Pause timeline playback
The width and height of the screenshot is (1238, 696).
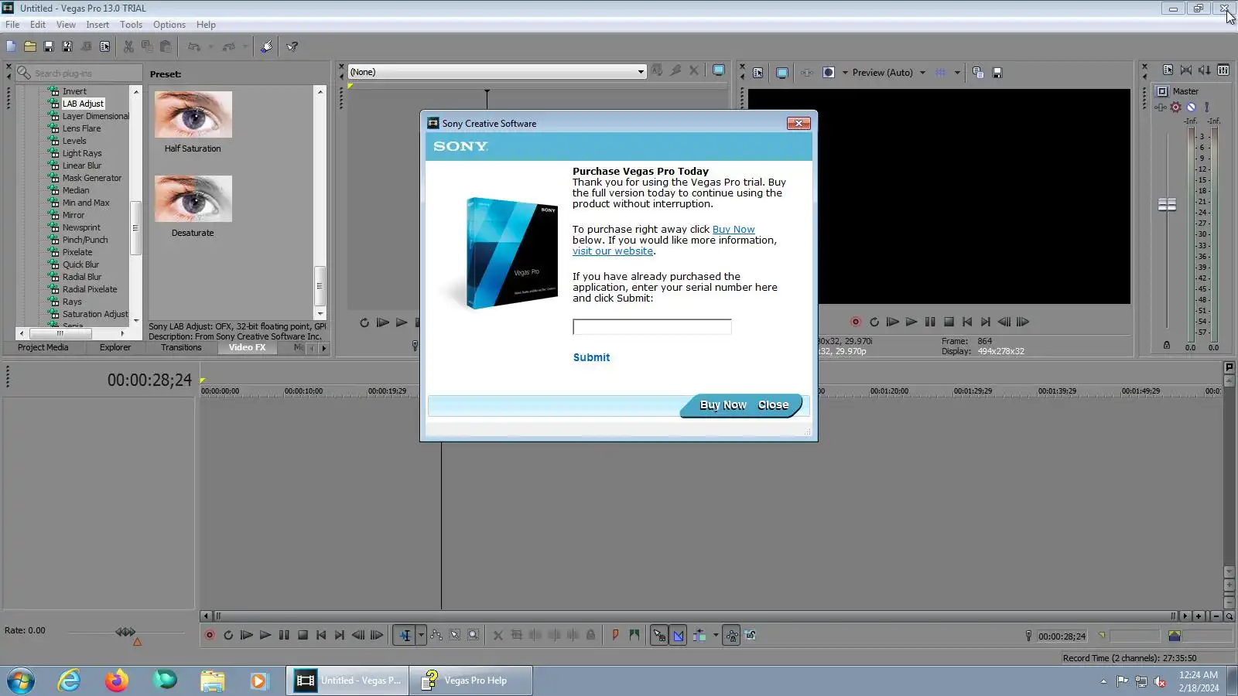point(284,635)
